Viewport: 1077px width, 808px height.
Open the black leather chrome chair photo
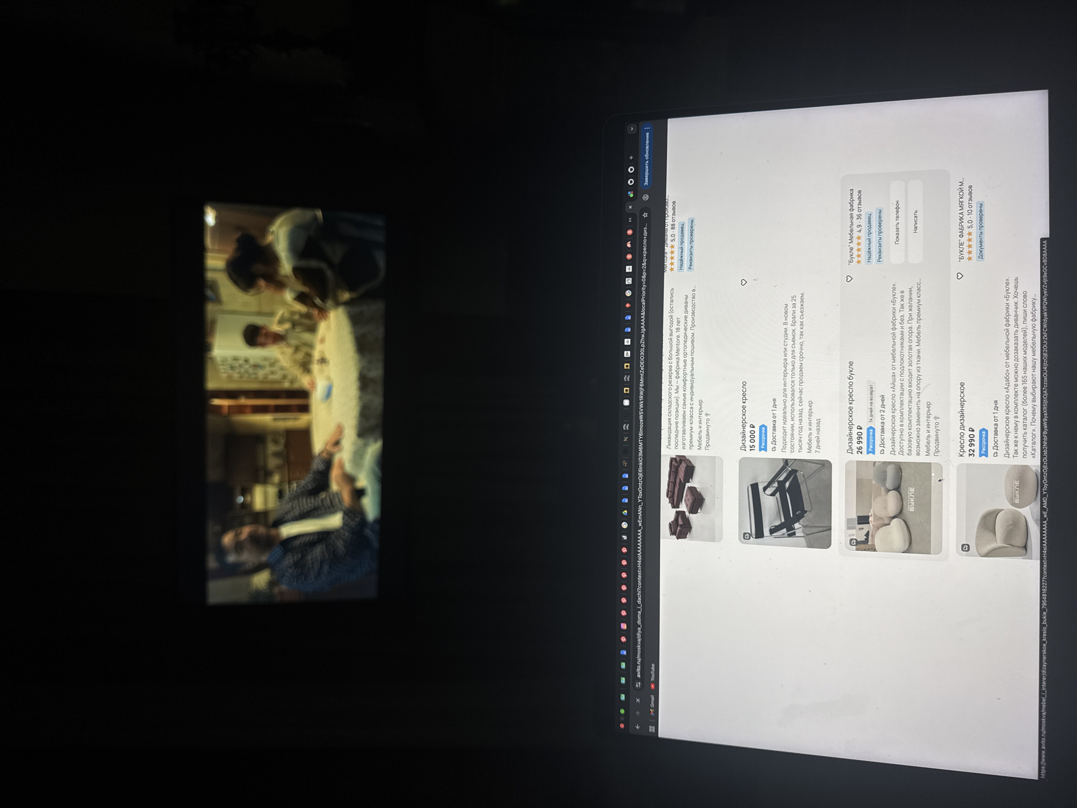pyautogui.click(x=785, y=503)
